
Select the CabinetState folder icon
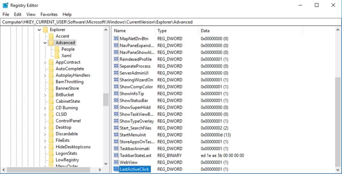pos(51,101)
